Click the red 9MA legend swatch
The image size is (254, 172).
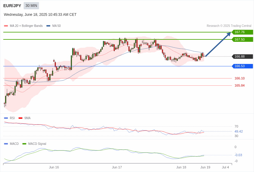20,118
